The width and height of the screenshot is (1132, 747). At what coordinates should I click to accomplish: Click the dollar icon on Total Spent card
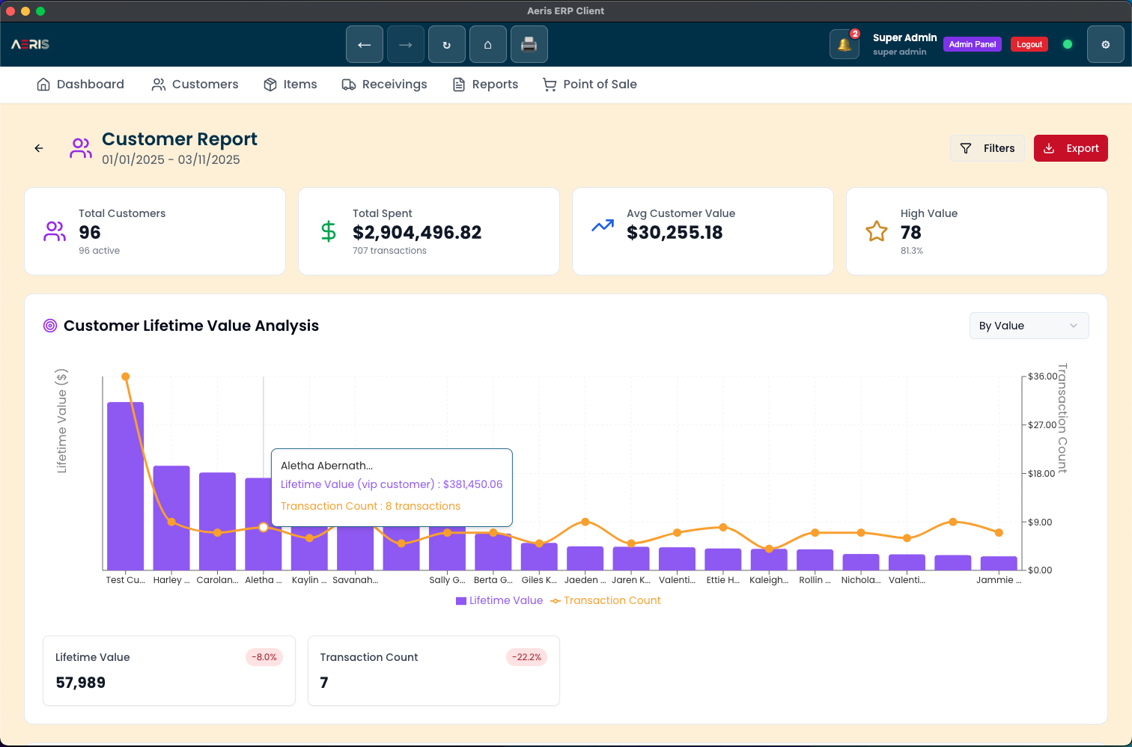(x=328, y=231)
